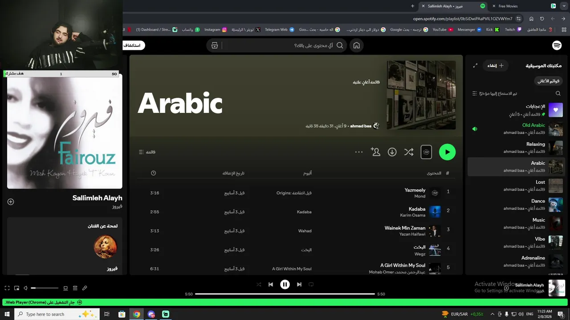The height and width of the screenshot is (320, 570).
Task: Select the Arabic playlist in library
Action: tap(516, 167)
